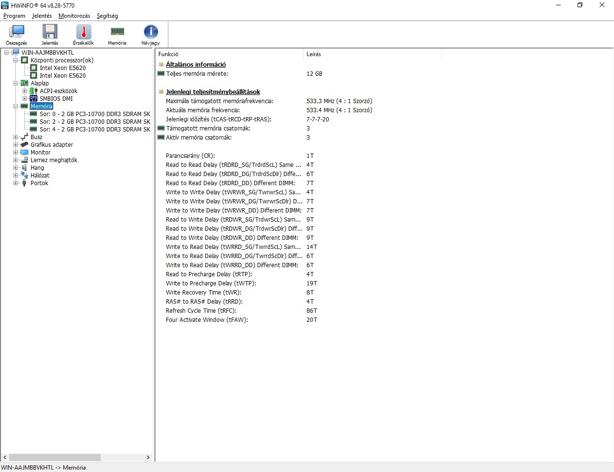Click the tree scrollbar left arrow
Screen dimensions: 614x472
(5, 457)
